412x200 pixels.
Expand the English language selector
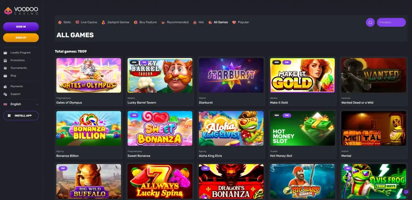(21, 104)
